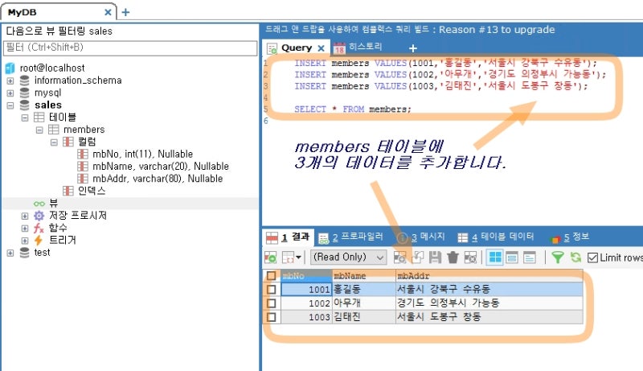Click the root@localhost server icon

point(10,68)
